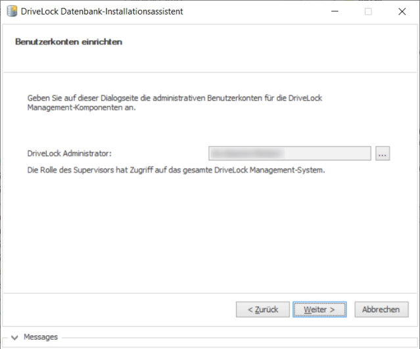The image size is (420, 349).
Task: Click the Messages label
Action: tap(41, 337)
